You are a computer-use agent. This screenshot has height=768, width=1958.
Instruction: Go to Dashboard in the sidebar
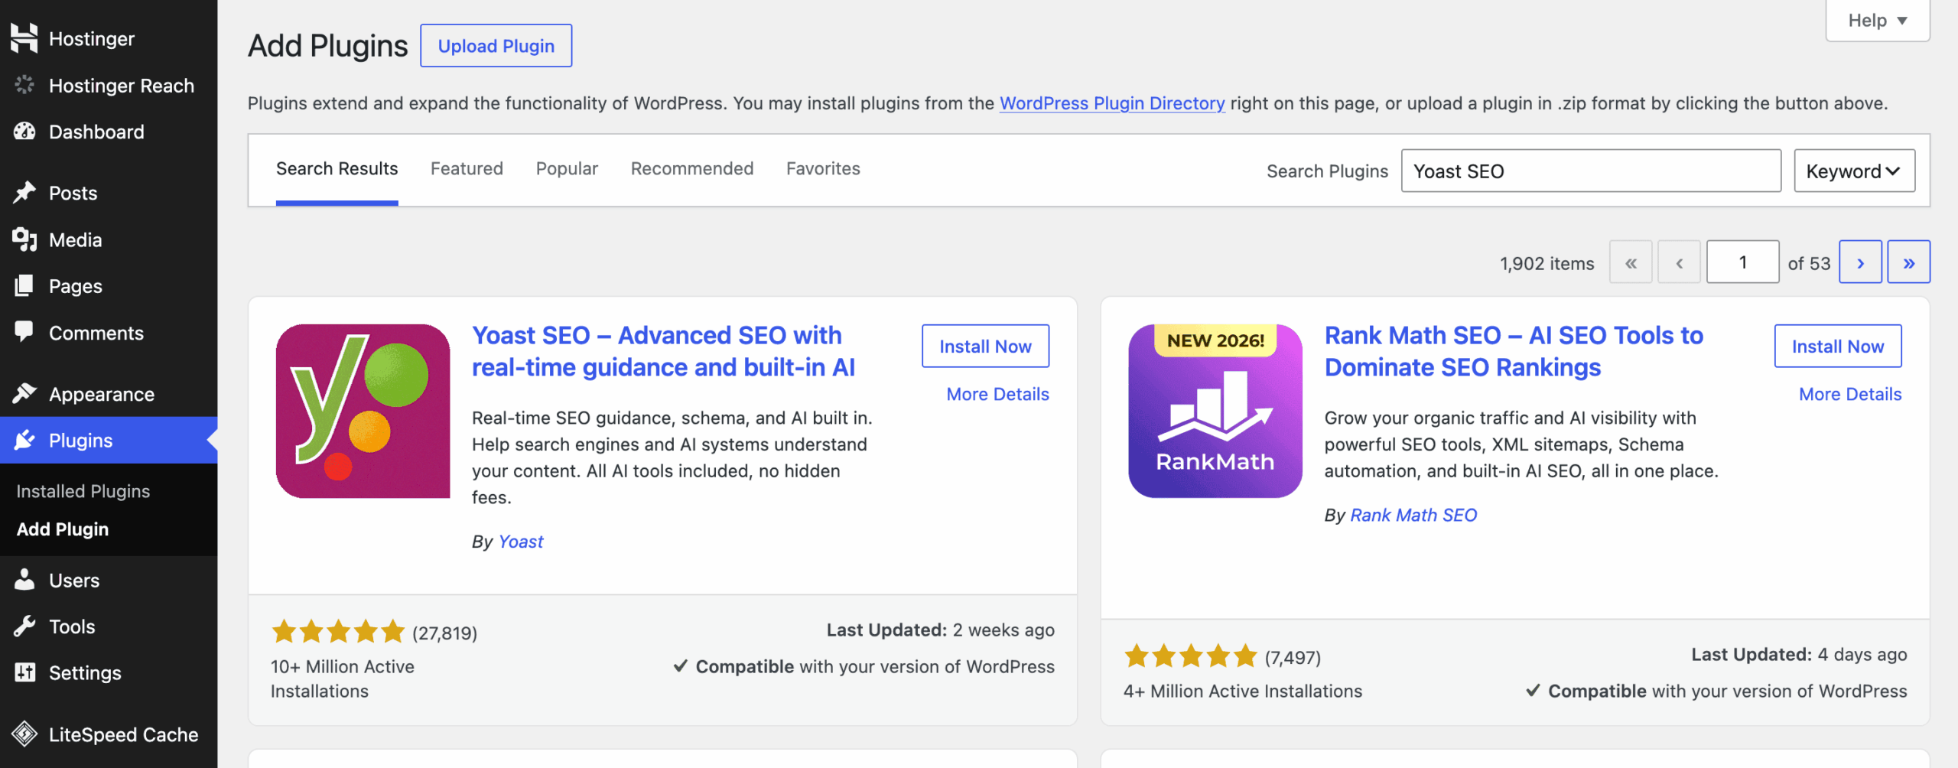pyautogui.click(x=109, y=132)
